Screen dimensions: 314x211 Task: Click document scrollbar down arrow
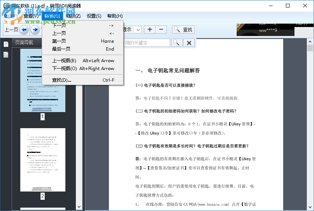point(310,207)
